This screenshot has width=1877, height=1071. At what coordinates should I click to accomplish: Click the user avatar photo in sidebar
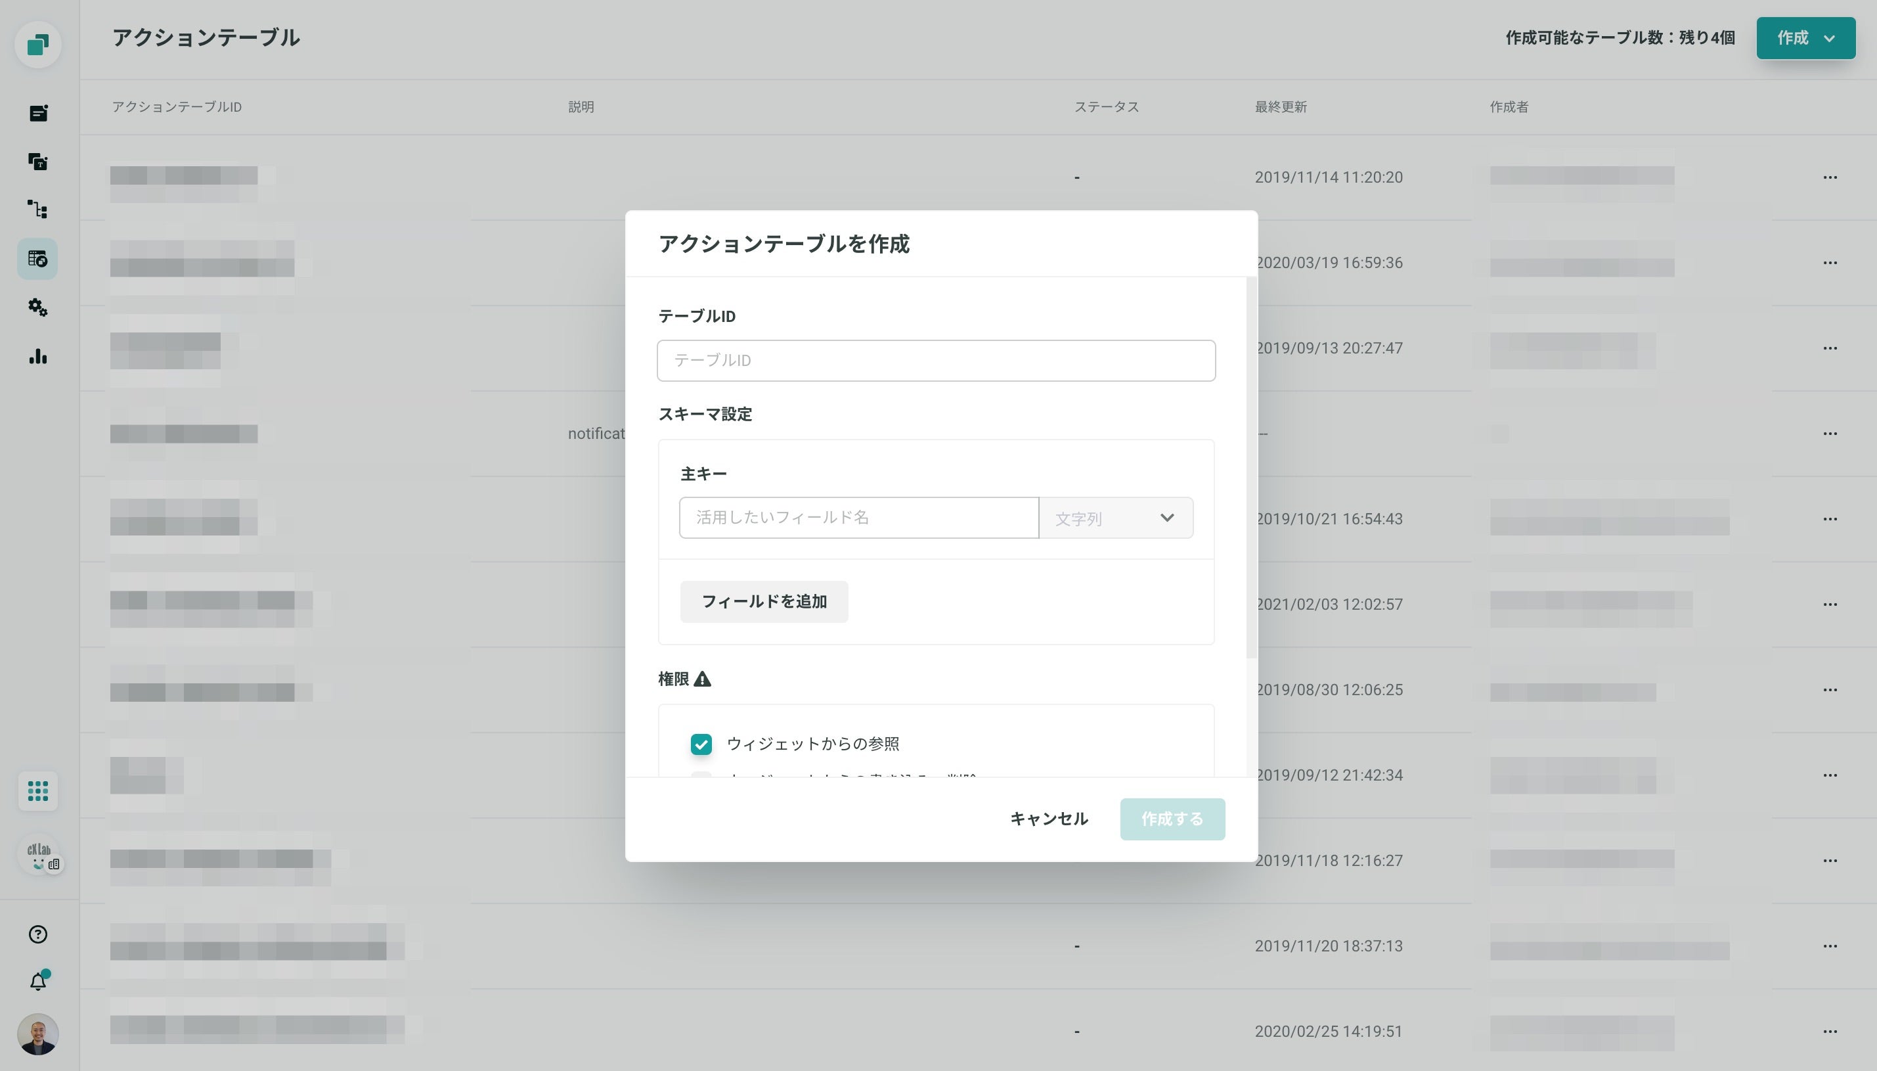pos(37,1034)
